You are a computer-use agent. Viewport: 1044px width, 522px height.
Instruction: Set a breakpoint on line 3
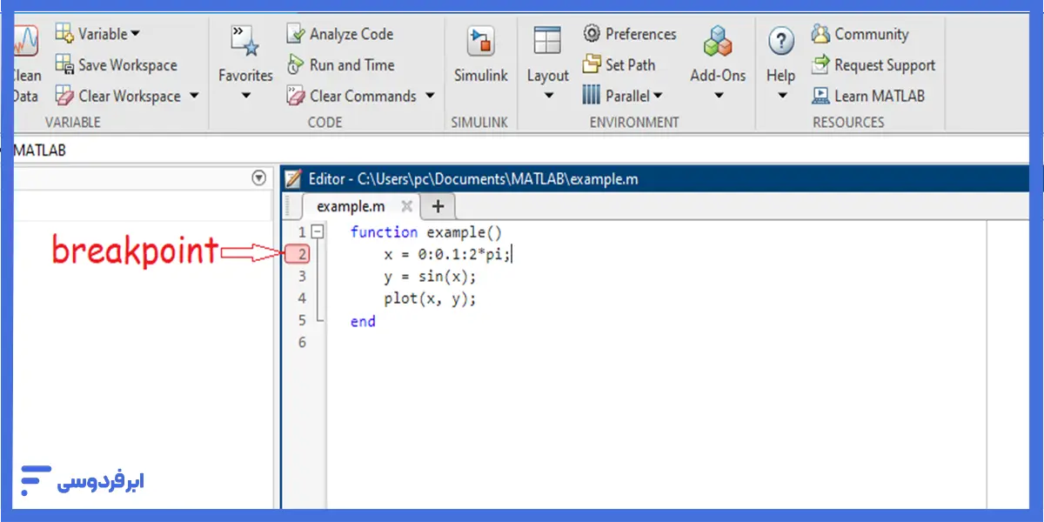301,277
